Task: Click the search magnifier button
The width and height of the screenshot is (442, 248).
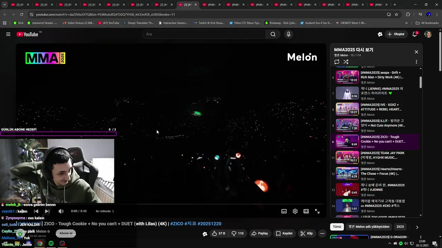Action: click(273, 34)
